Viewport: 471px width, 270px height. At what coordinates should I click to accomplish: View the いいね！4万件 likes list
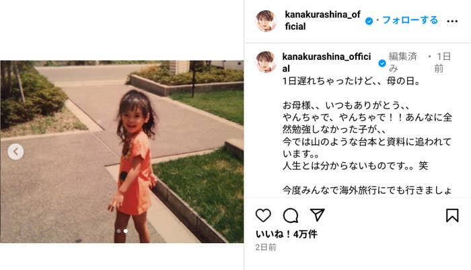tap(286, 234)
